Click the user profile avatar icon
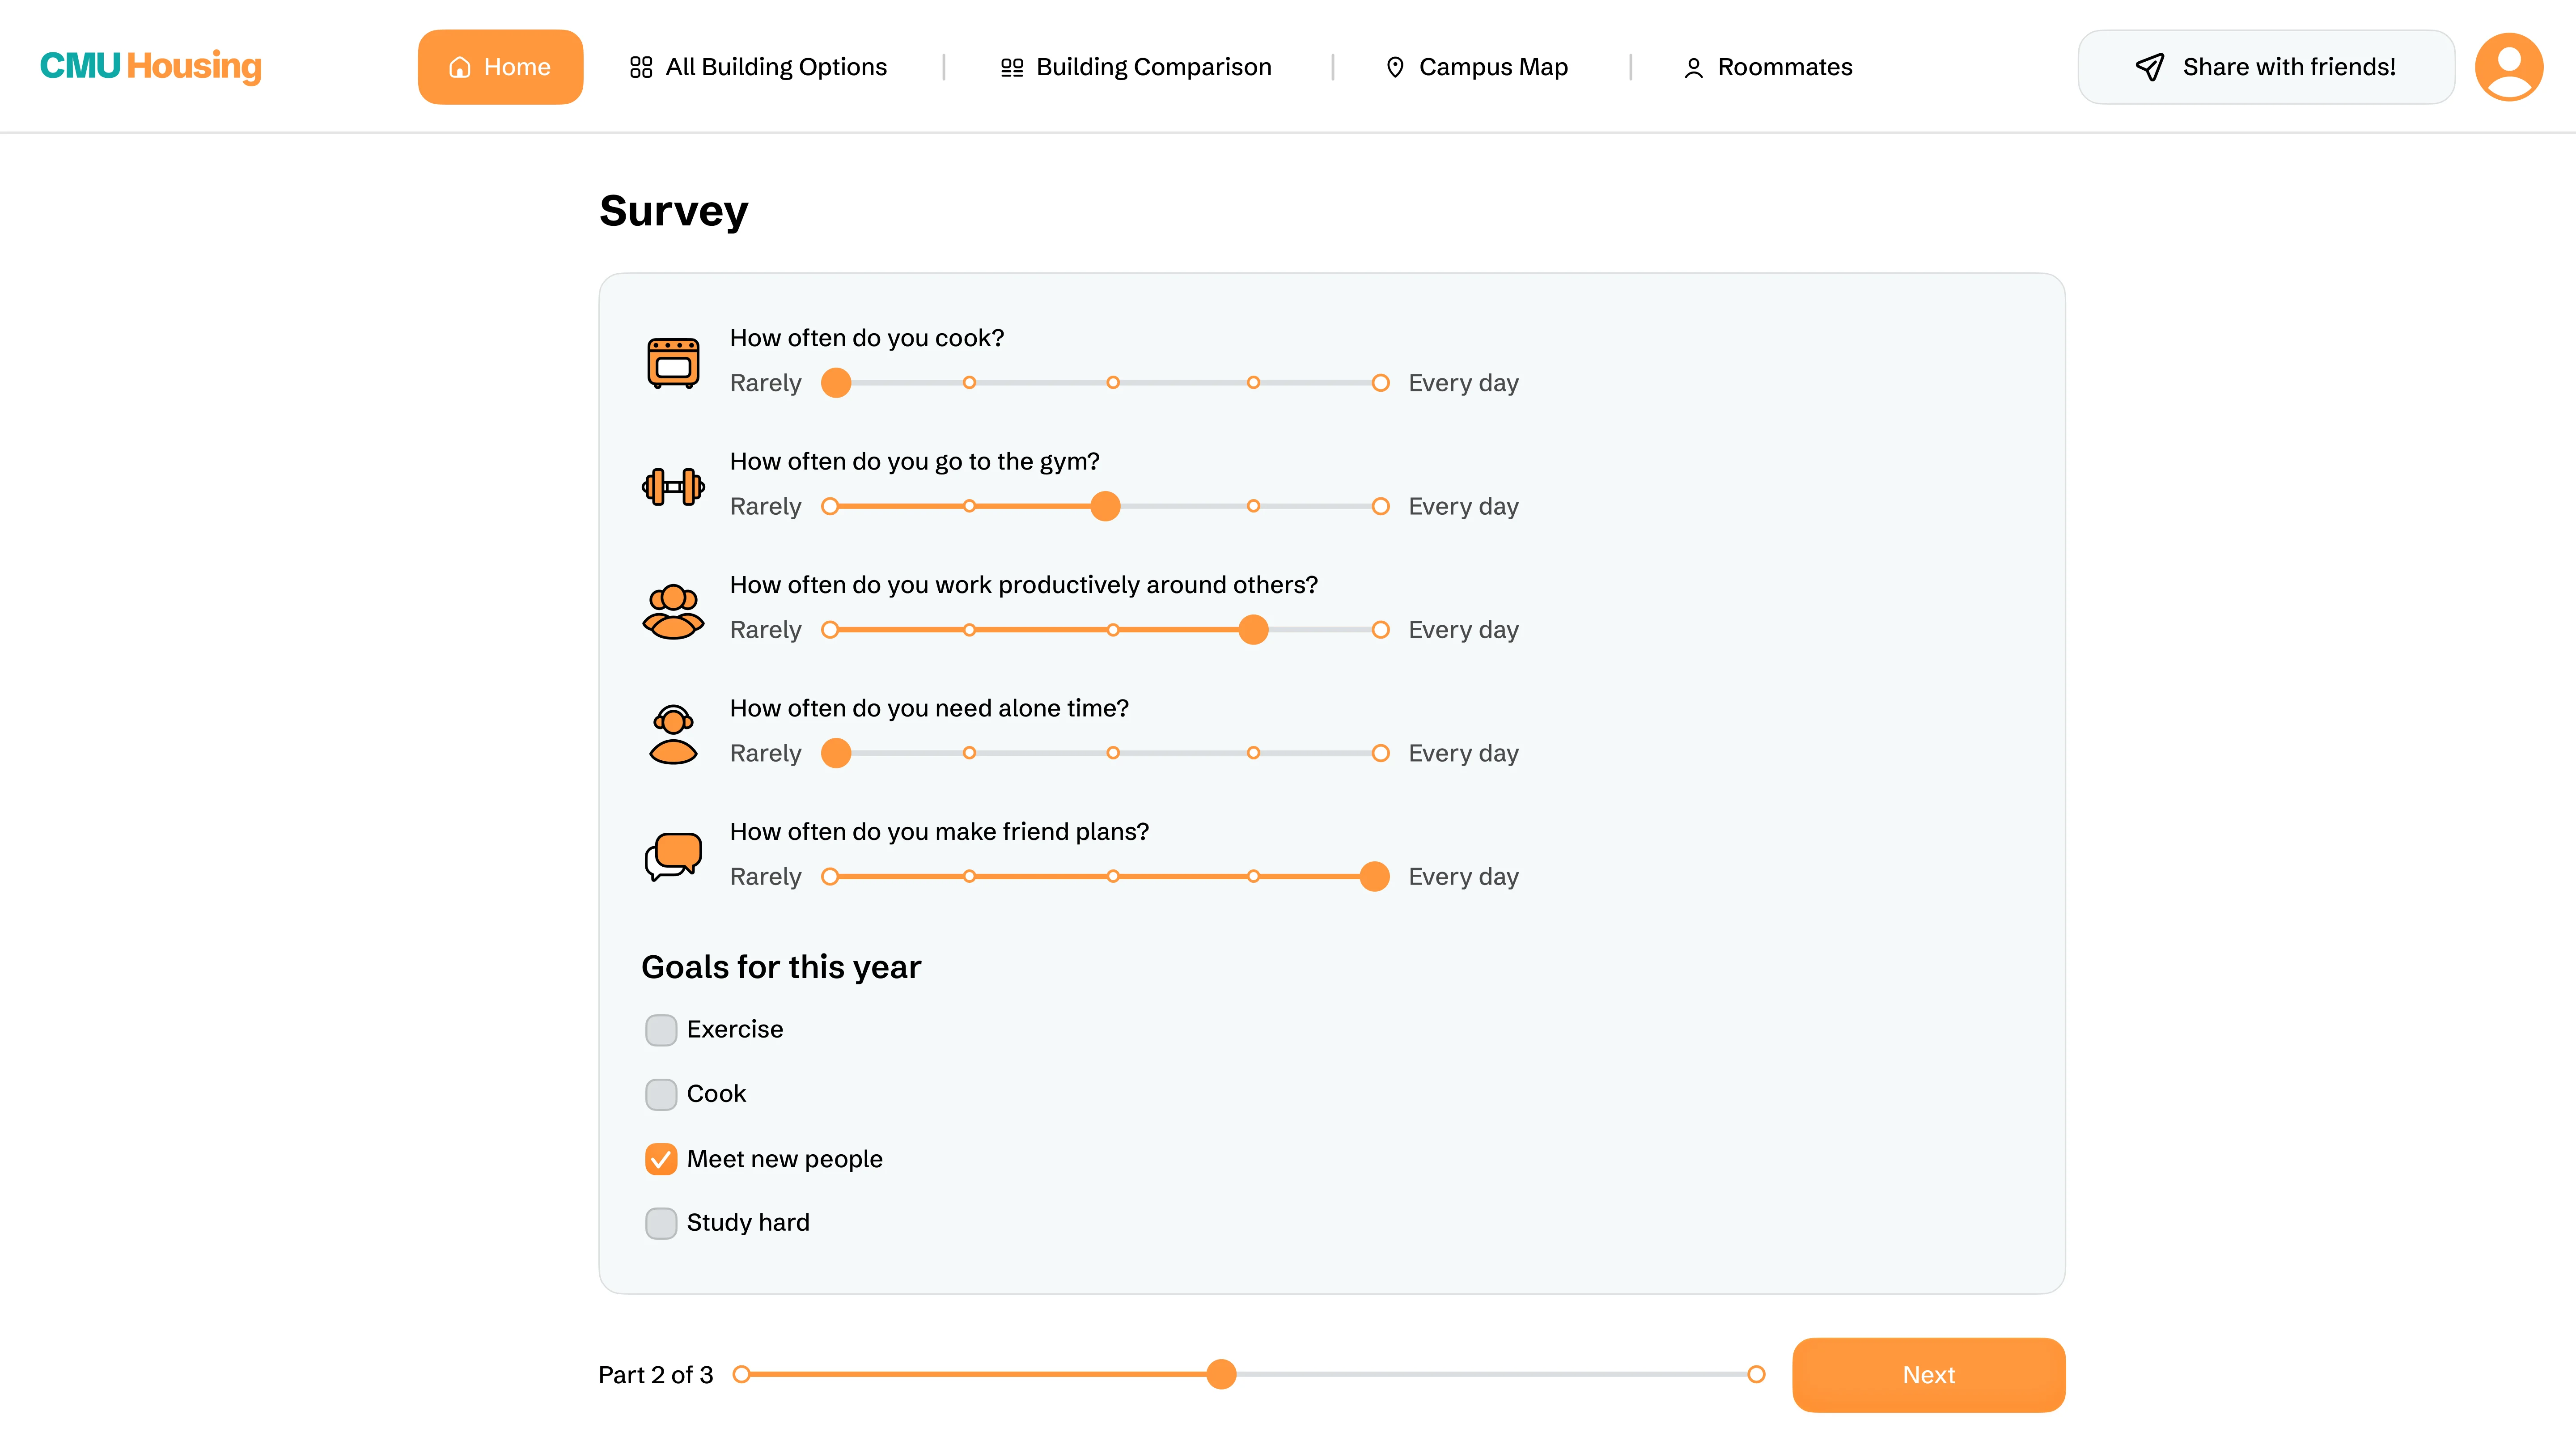Viewport: 2576px width, 1449px height. coord(2508,67)
